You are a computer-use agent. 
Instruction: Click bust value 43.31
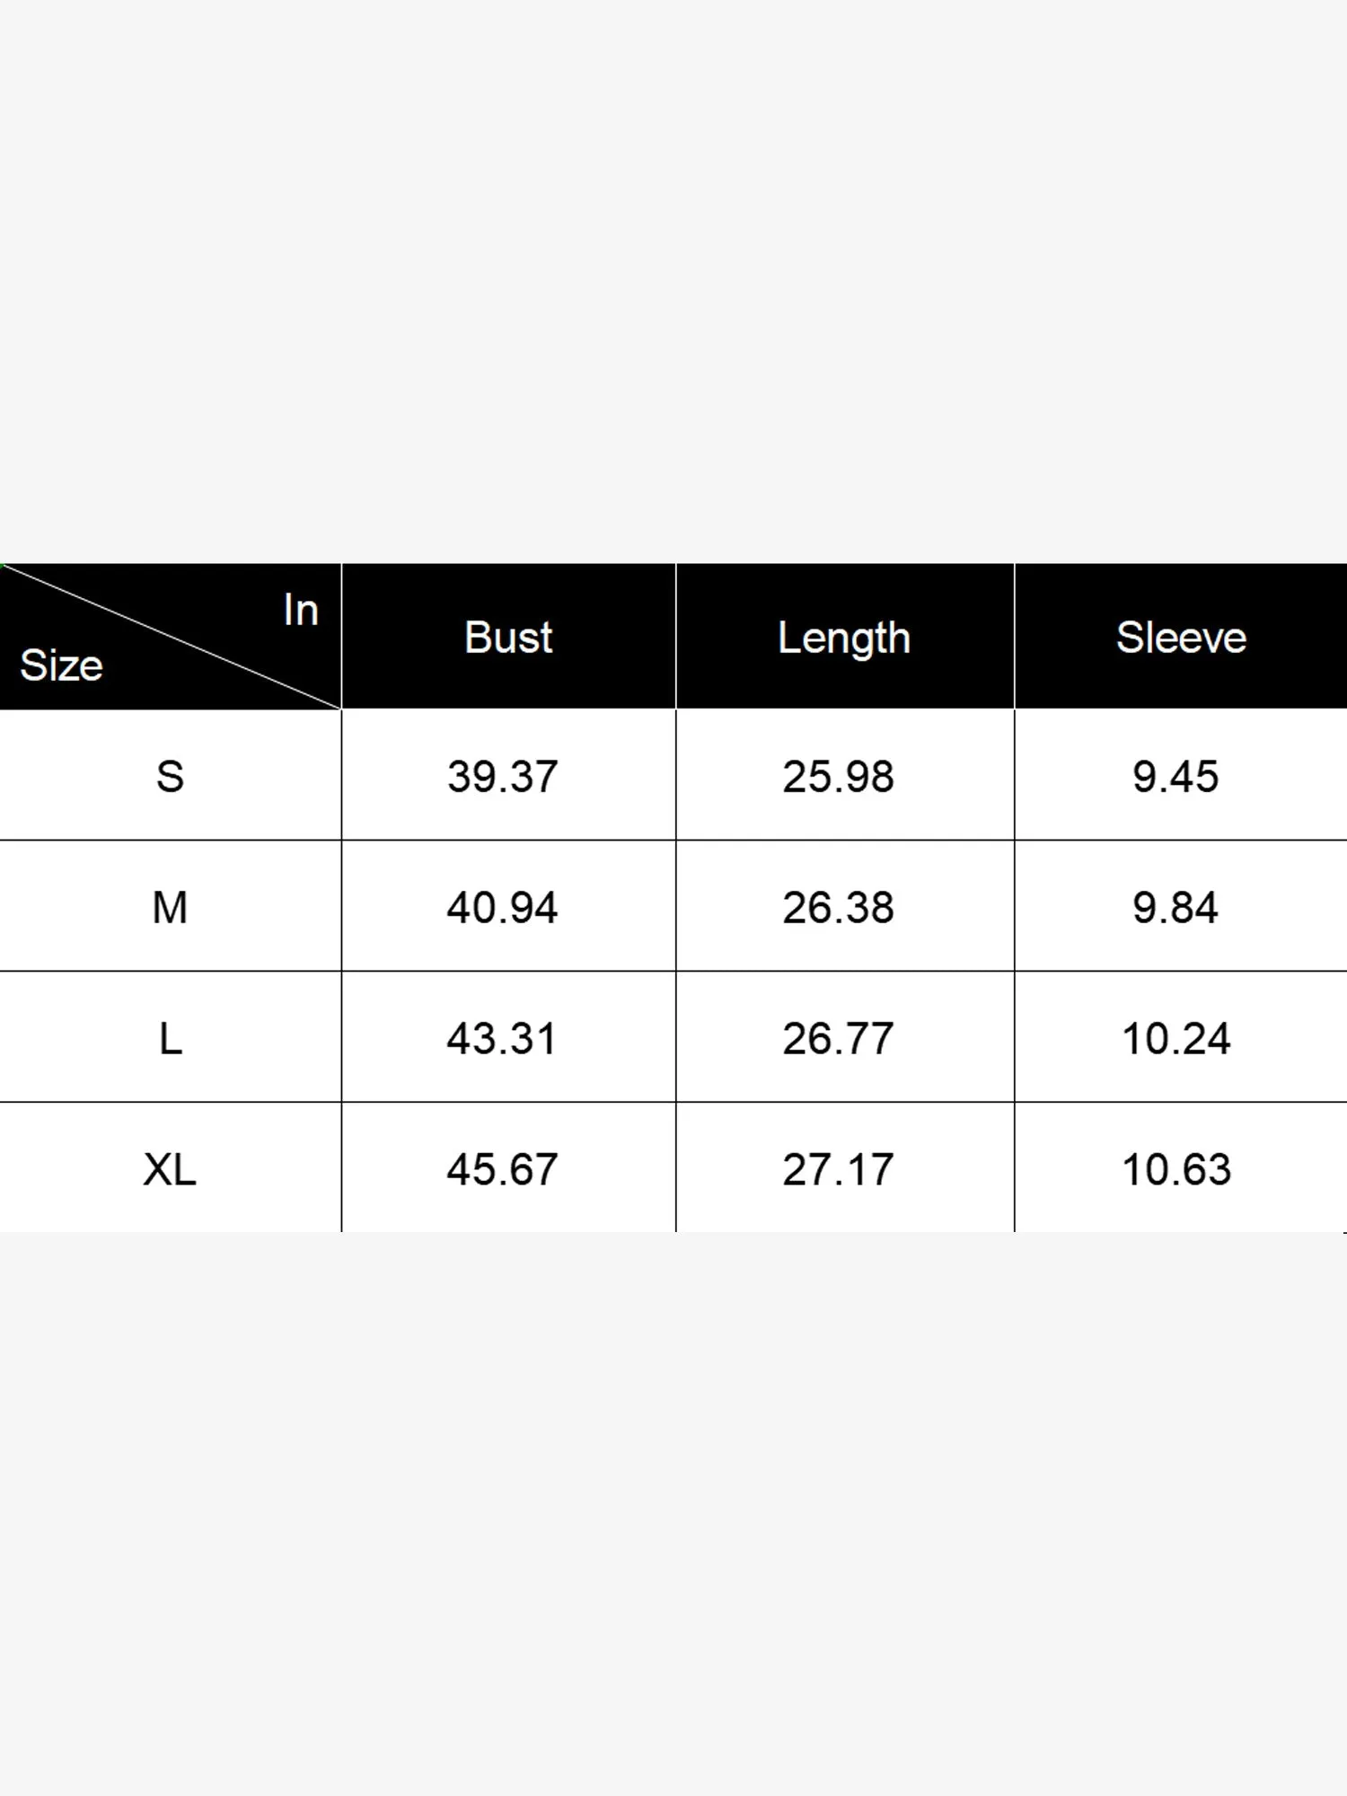pos(503,1039)
